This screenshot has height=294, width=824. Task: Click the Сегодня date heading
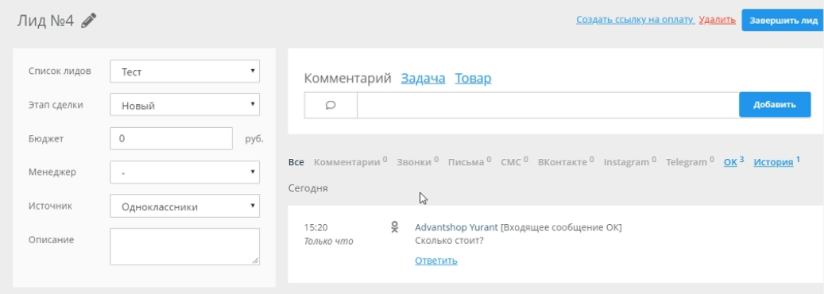coord(308,188)
